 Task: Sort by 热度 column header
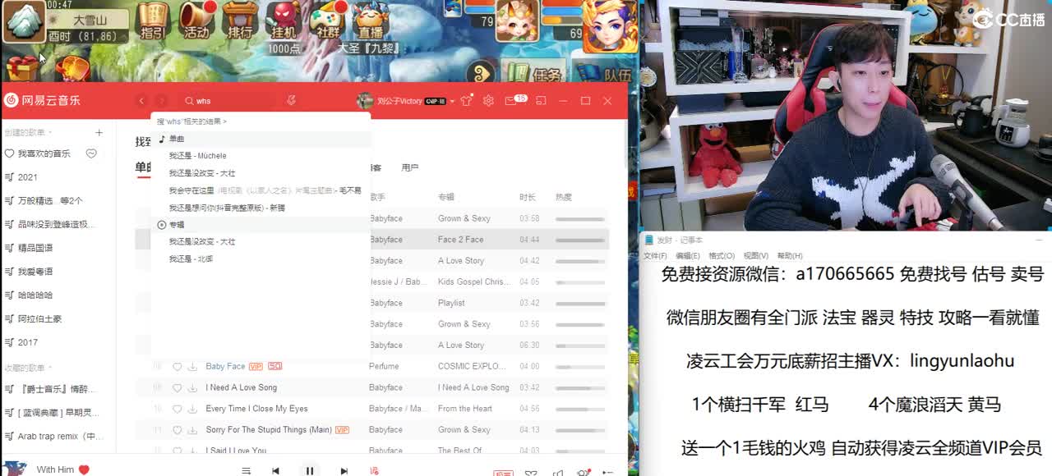pos(564,197)
